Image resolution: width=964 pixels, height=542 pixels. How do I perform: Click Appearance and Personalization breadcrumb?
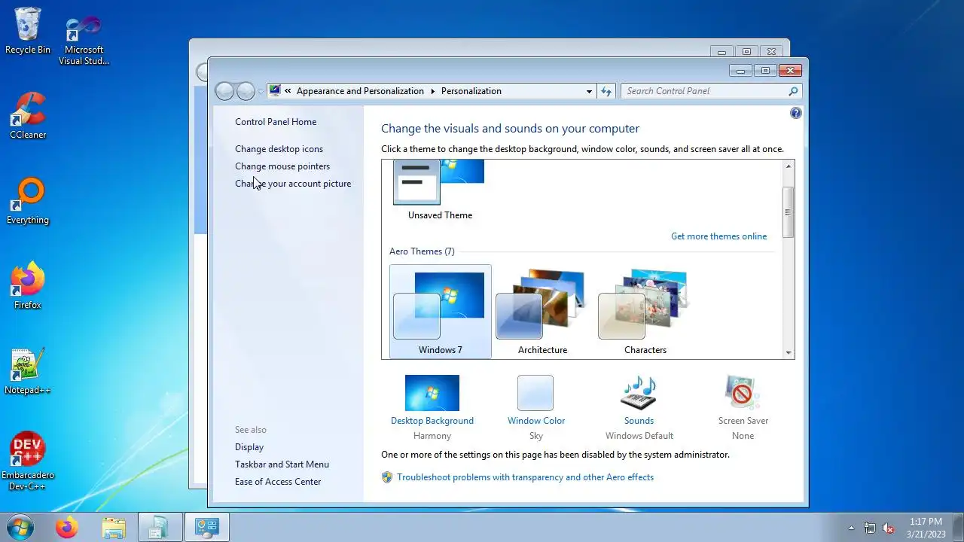pos(360,91)
